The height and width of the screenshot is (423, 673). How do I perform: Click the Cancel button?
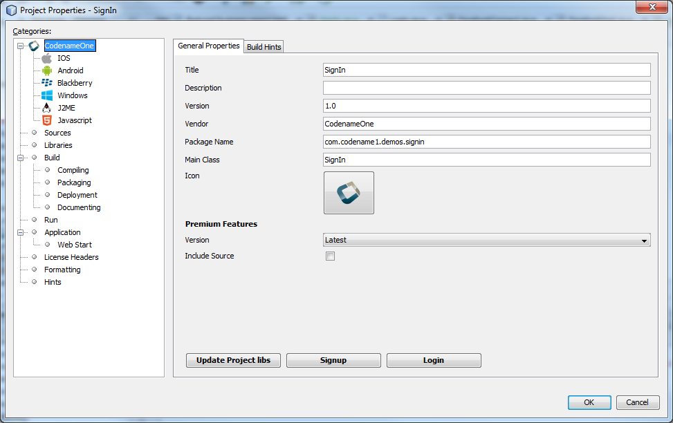pyautogui.click(x=637, y=402)
